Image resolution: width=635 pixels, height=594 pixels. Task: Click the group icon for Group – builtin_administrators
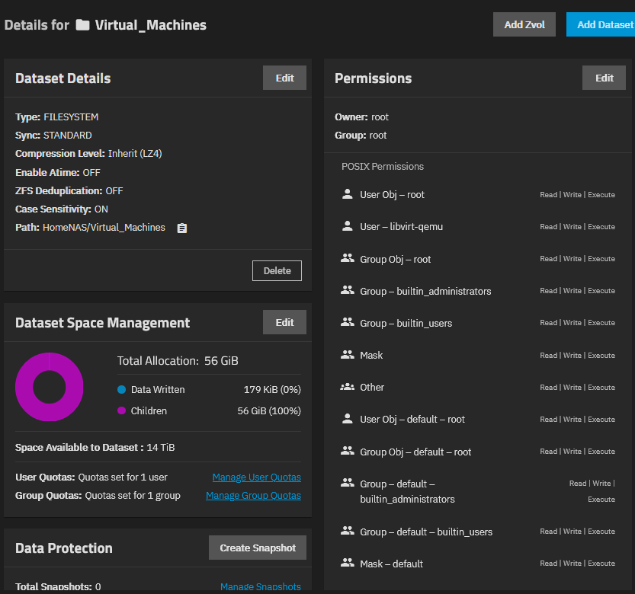tap(347, 290)
